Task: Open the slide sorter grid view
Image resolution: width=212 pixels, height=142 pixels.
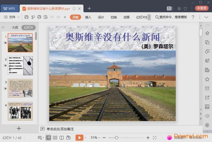Action: 55,138
